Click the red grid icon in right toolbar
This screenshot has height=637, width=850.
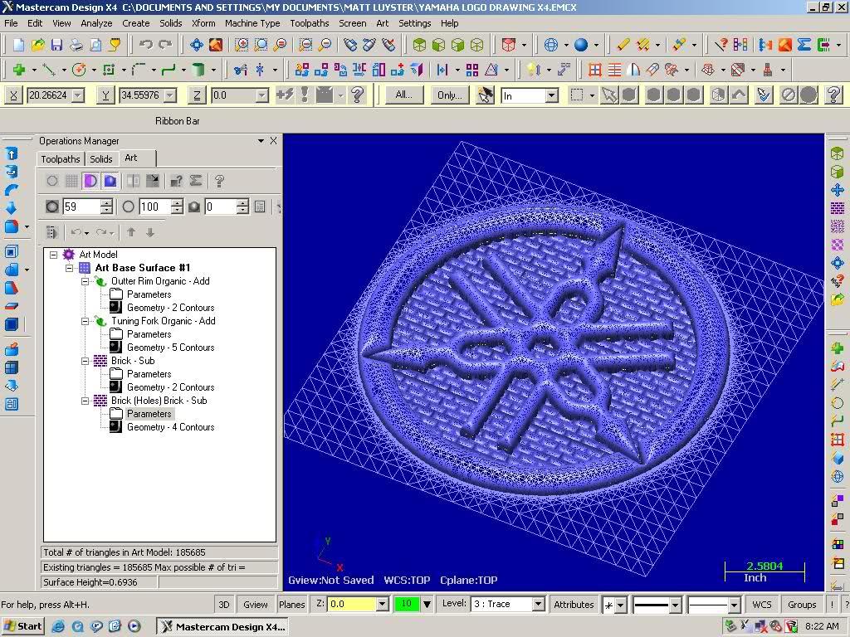838,440
